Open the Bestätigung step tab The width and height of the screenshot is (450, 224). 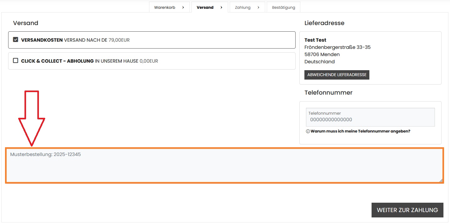tap(283, 8)
